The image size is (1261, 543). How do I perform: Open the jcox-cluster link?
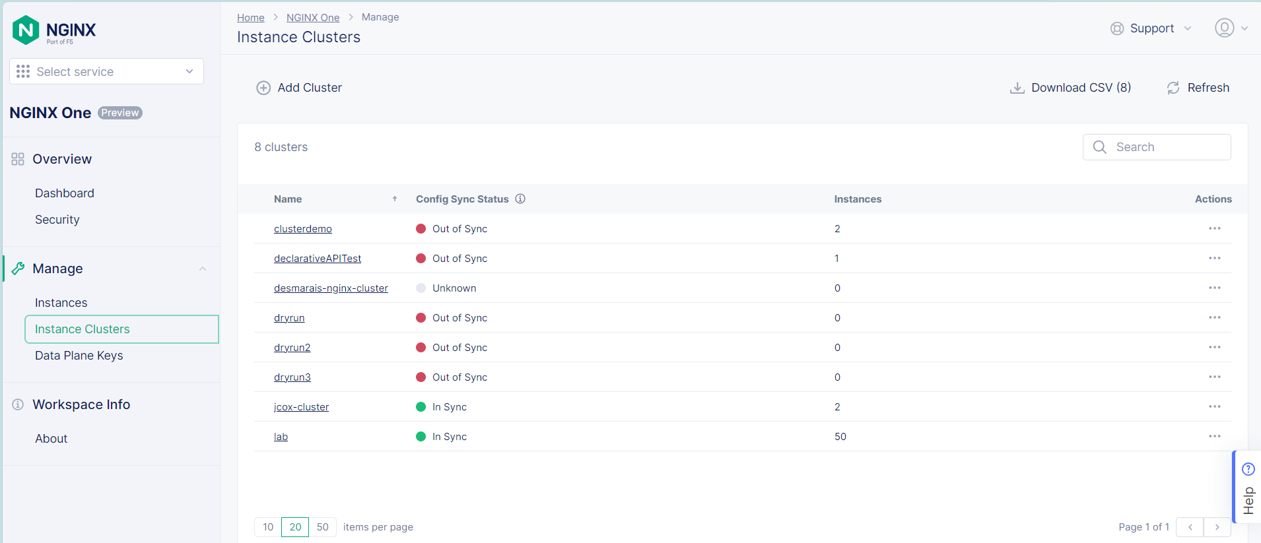(x=301, y=407)
